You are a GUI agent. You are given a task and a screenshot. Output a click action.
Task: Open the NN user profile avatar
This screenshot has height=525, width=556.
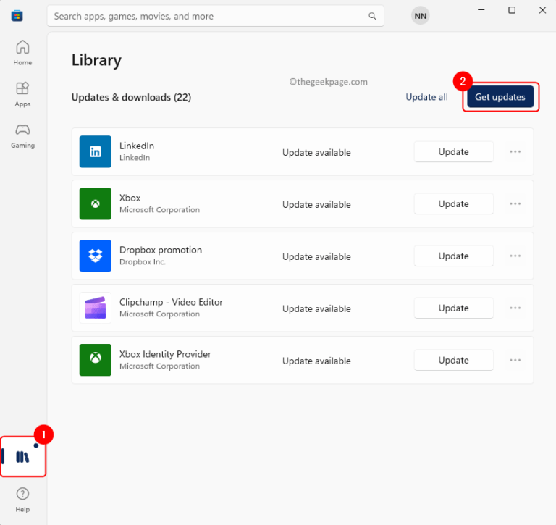pyautogui.click(x=420, y=16)
